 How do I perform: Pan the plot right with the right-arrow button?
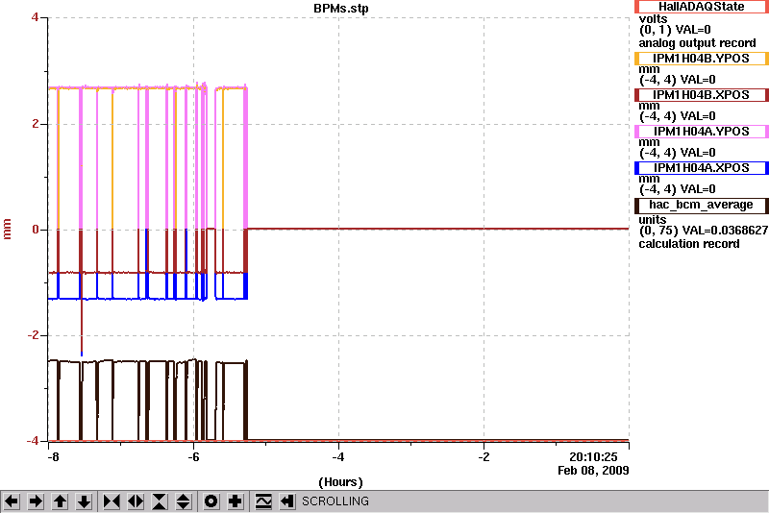[36, 501]
